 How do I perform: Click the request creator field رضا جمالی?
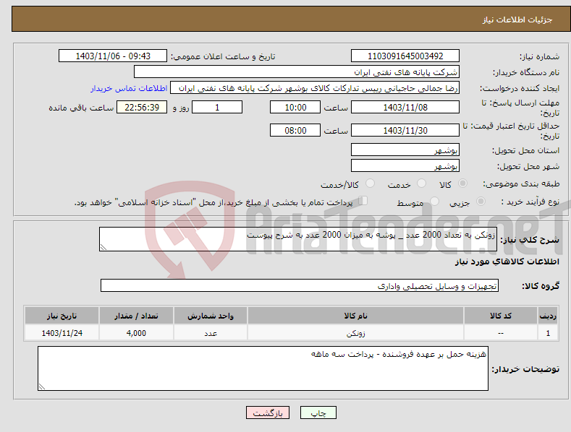[315, 88]
